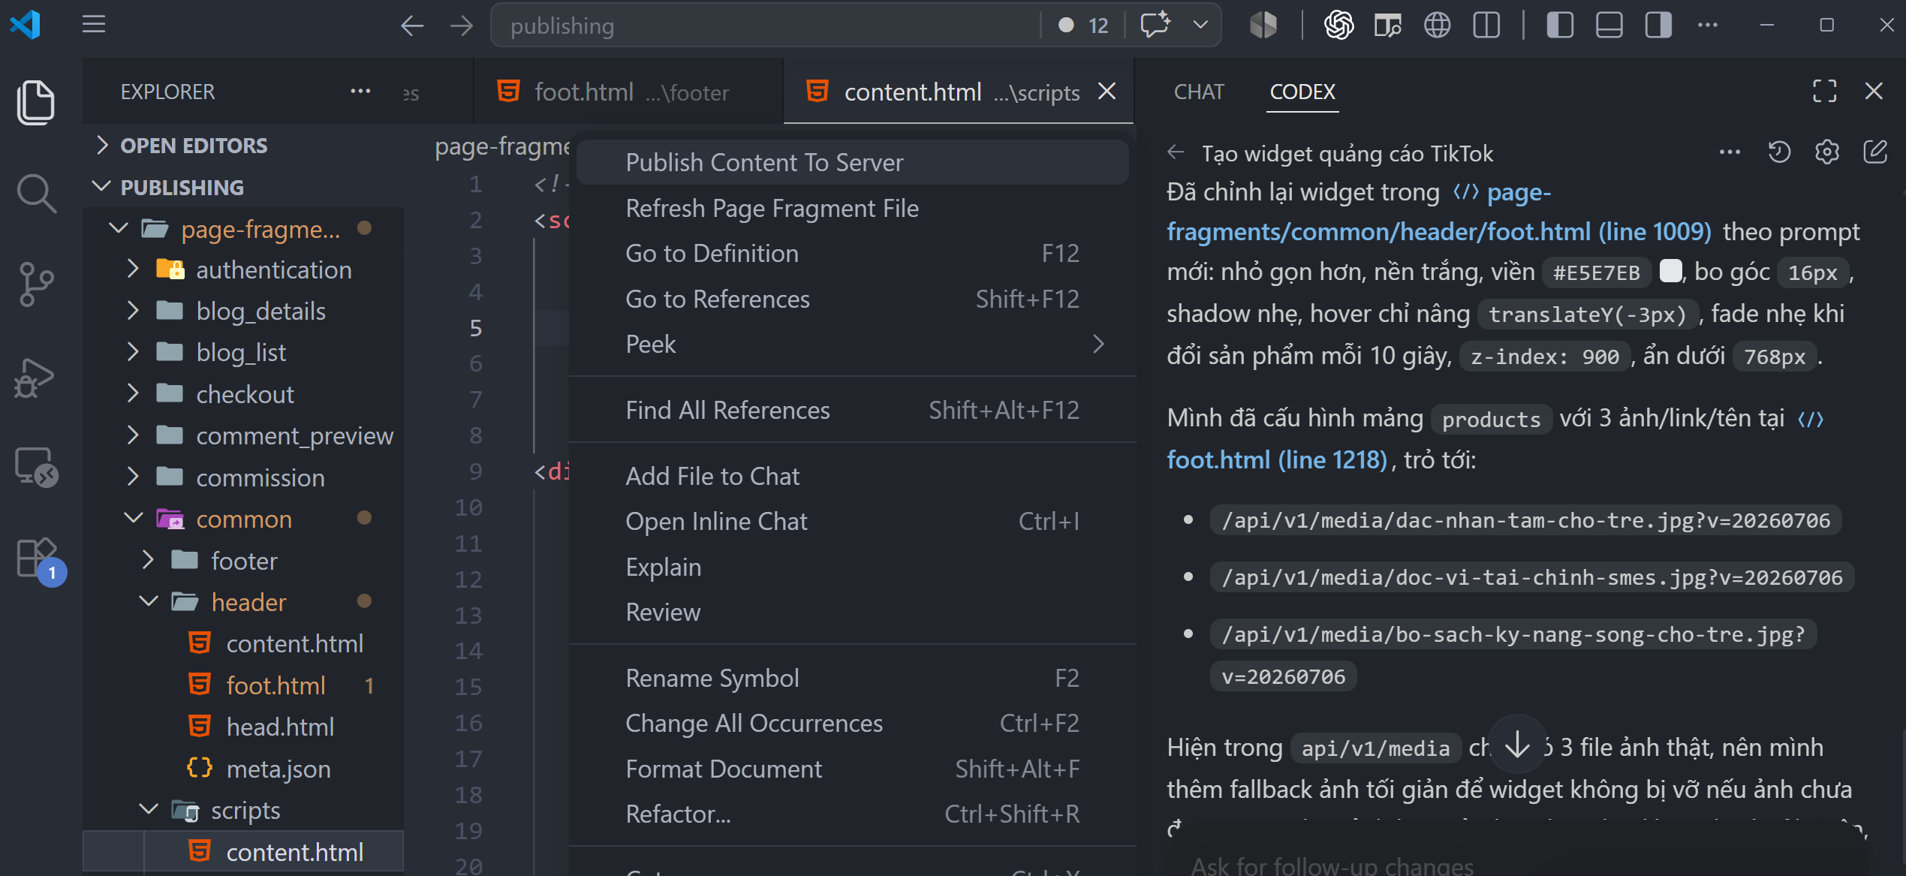Open the customize layout ellipsis in title bar

(x=1708, y=26)
